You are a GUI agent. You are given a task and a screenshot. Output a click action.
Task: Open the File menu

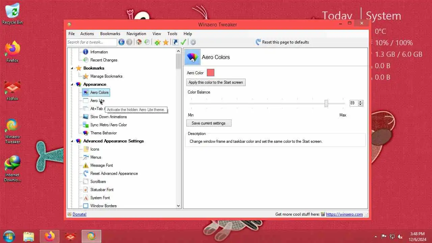72,34
